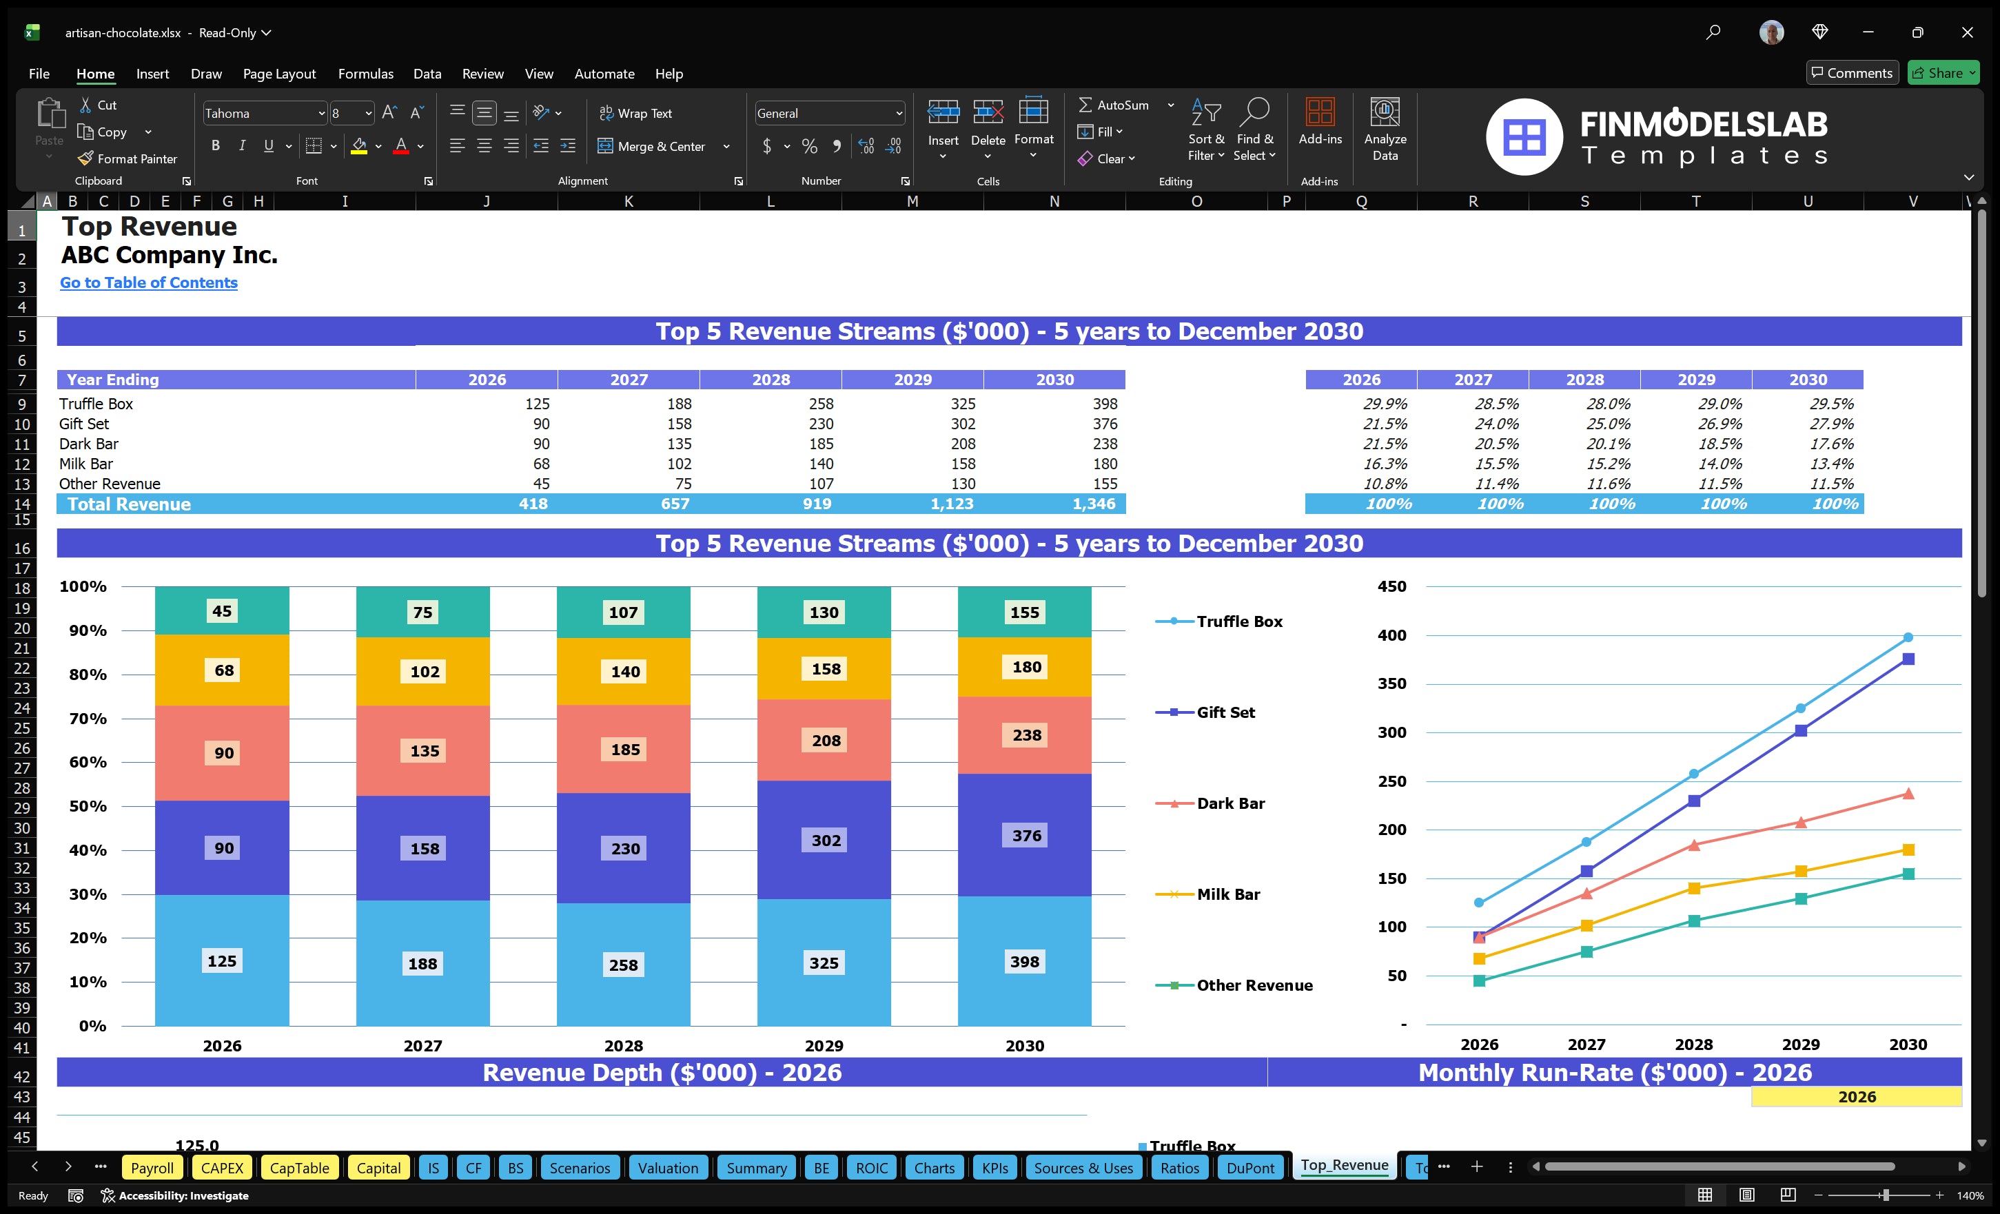
Task: Select the Format Painter tool
Action: point(127,158)
